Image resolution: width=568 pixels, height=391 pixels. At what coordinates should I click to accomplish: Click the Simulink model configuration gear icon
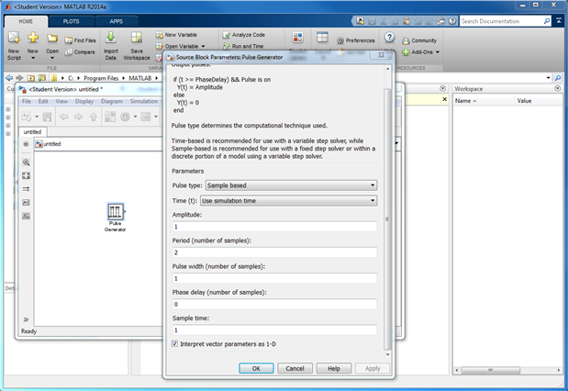pyautogui.click(x=126, y=117)
